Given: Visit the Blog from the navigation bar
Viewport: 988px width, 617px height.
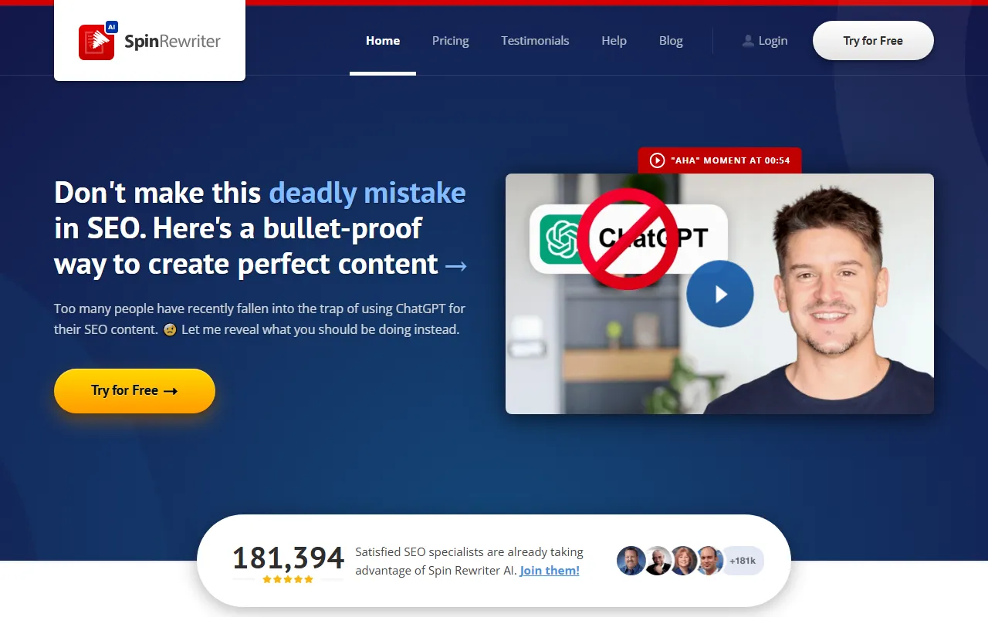Looking at the screenshot, I should [x=671, y=41].
